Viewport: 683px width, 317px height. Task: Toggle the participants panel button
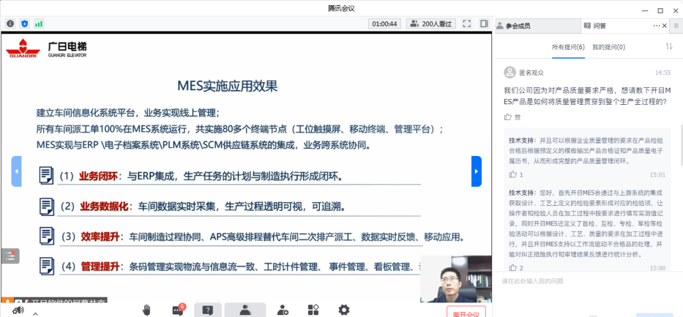(245, 309)
